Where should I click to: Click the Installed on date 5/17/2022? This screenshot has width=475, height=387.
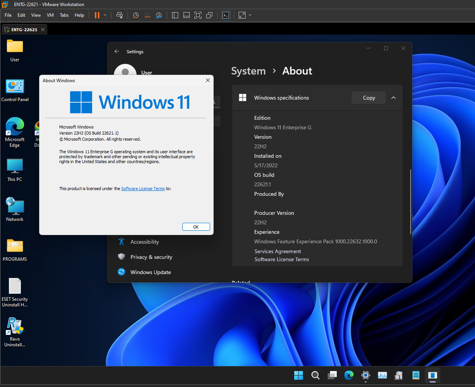(x=266, y=165)
